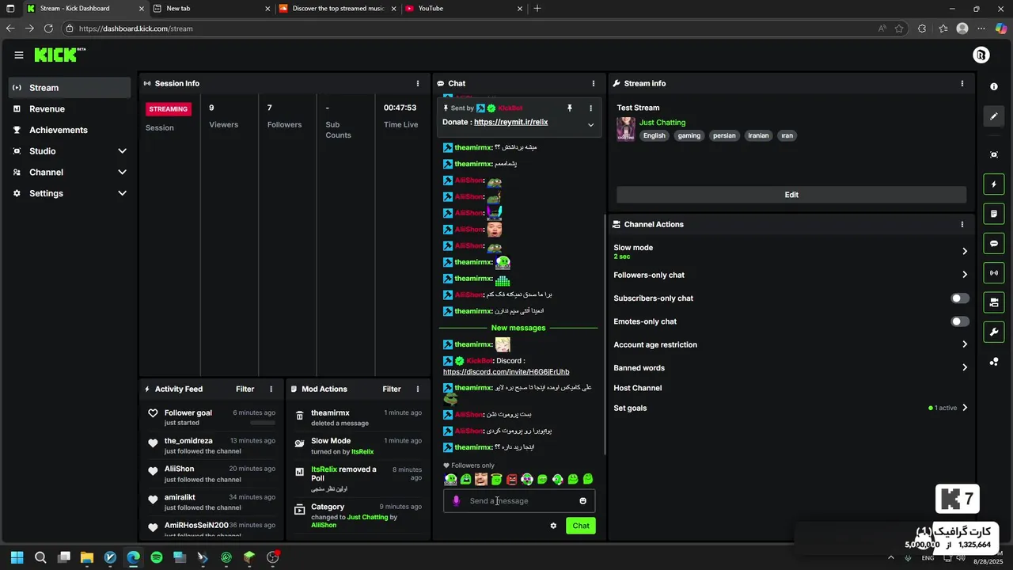Toggle Emotes-only chat switch
The height and width of the screenshot is (570, 1013).
(x=960, y=321)
